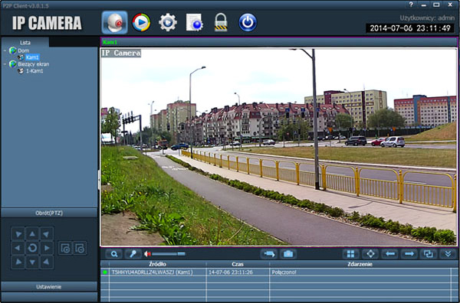Move camera diagonally up-left in PTZ pad
This screenshot has width=460, height=303.
click(18, 233)
